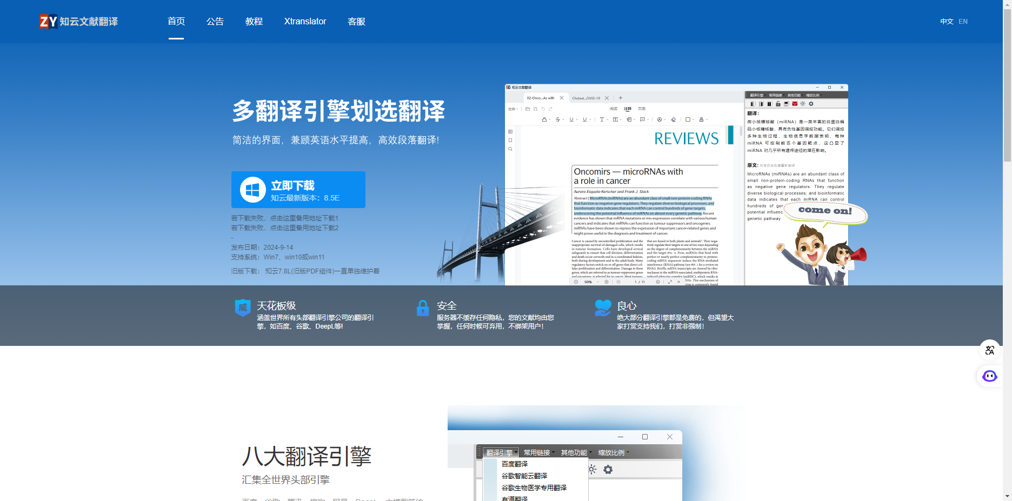
Task: Click the 安全 feature title
Action: (x=447, y=306)
